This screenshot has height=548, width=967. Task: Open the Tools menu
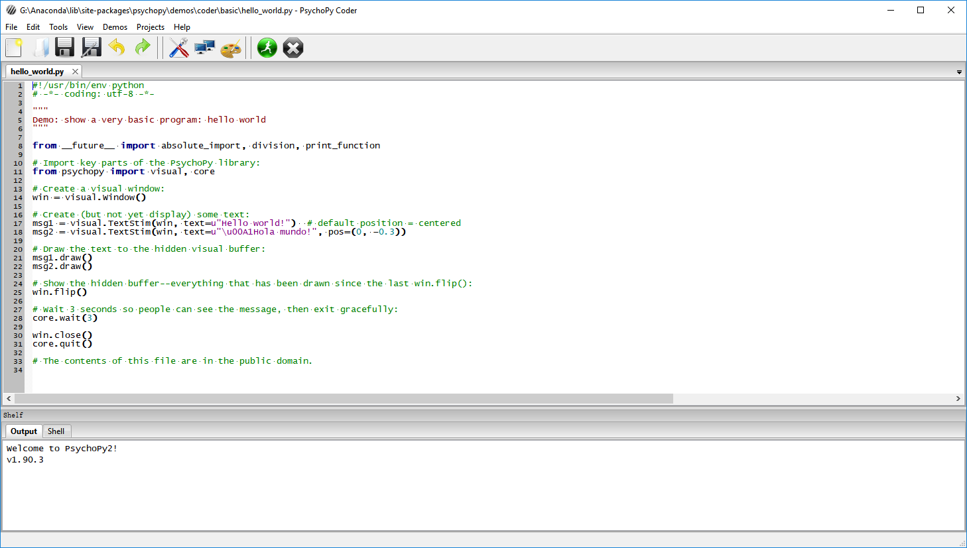pyautogui.click(x=58, y=27)
